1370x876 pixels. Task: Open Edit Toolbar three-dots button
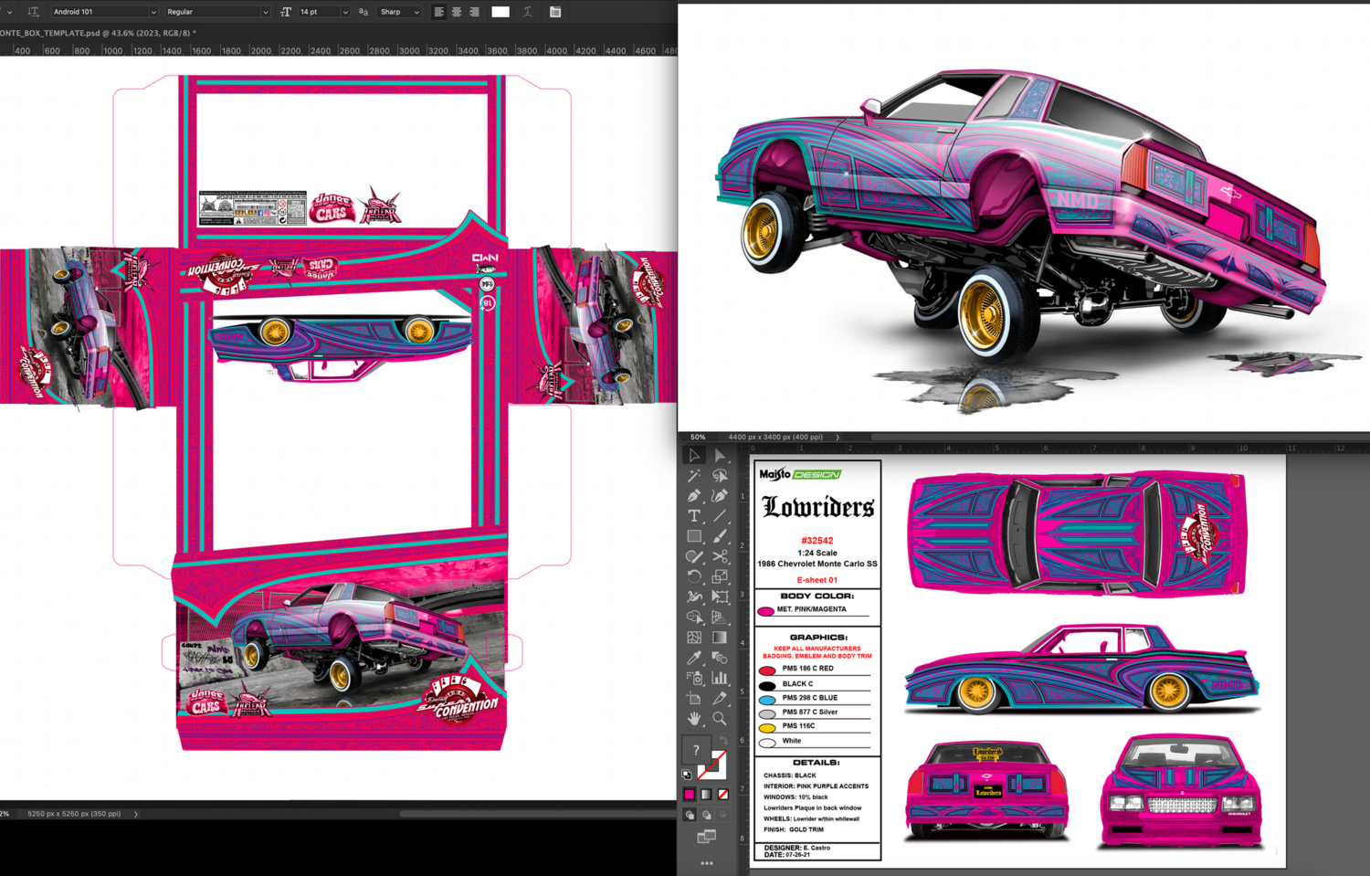pos(707,862)
